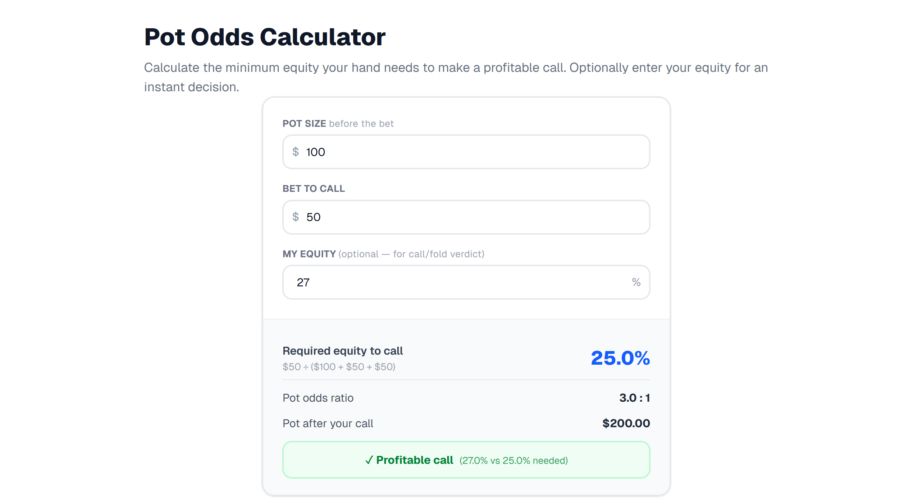
Task: Click the Pot after your call label
Action: click(x=328, y=424)
